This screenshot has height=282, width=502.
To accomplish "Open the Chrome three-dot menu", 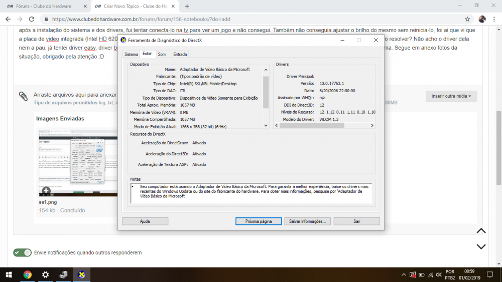I will click(x=494, y=19).
